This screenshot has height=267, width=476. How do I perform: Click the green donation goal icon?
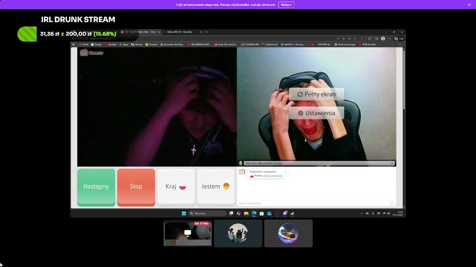[x=27, y=34]
